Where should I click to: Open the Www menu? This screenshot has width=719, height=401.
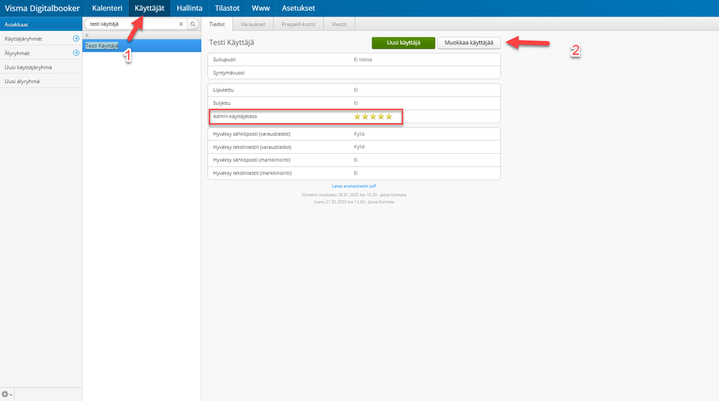pos(261,8)
